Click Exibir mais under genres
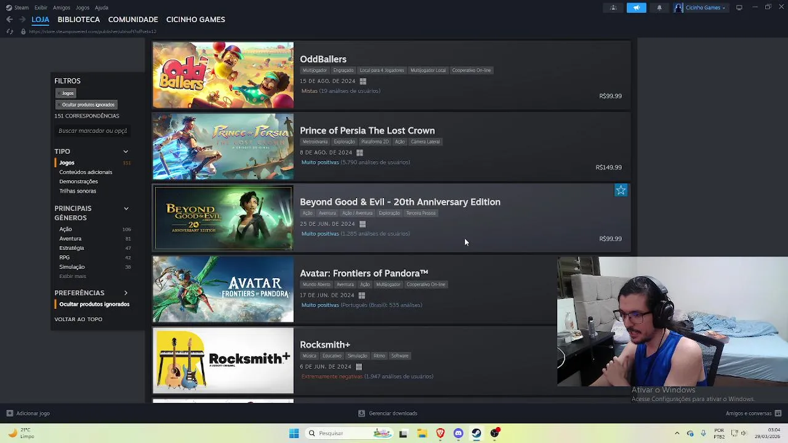Viewport: 788px width, 443px height. pos(73,276)
